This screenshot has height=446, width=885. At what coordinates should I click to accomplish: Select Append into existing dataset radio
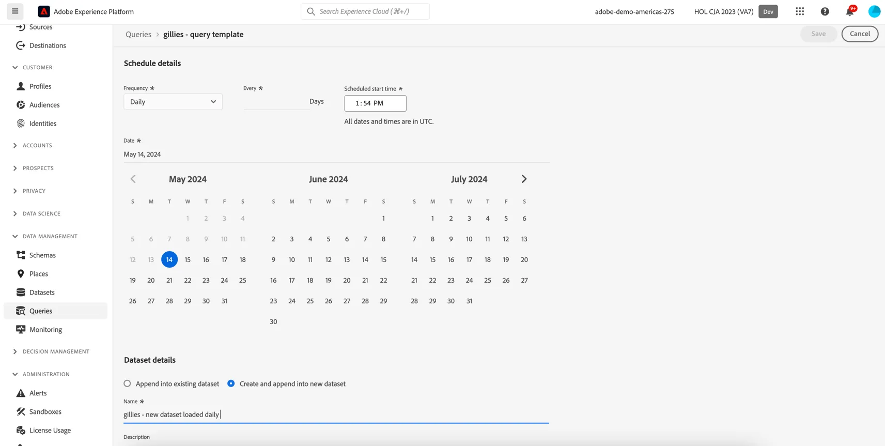tap(127, 383)
